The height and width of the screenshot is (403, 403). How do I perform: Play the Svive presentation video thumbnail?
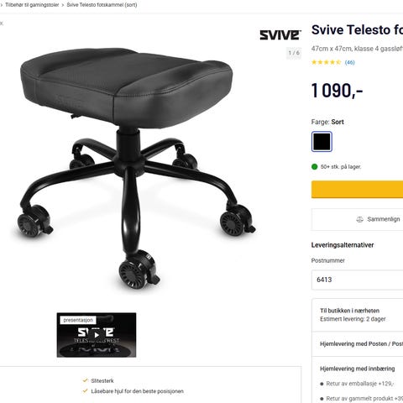click(x=97, y=335)
